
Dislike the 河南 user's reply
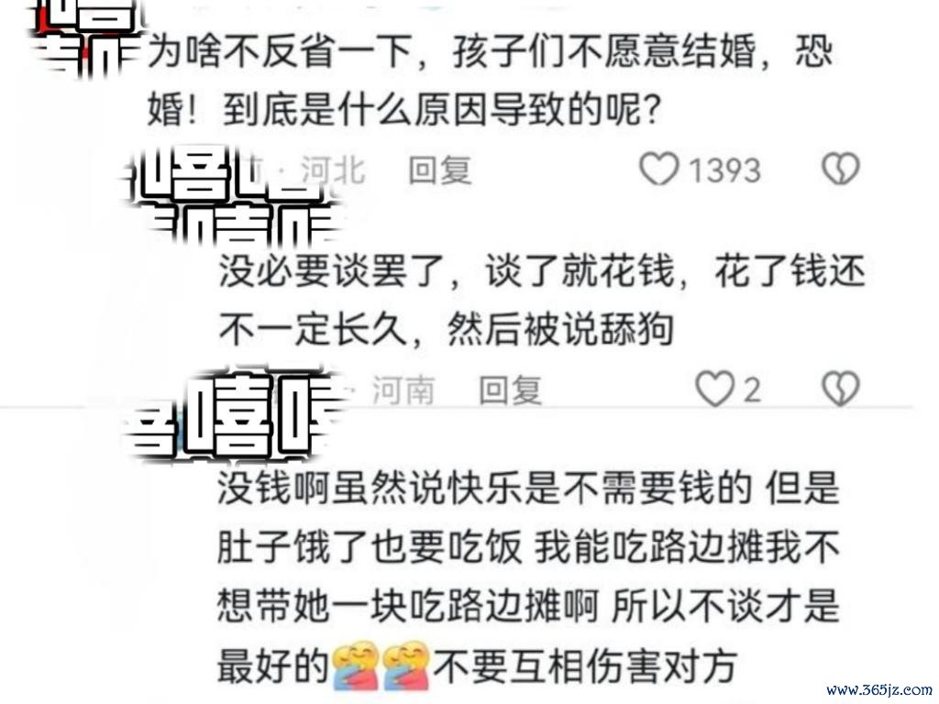(841, 389)
